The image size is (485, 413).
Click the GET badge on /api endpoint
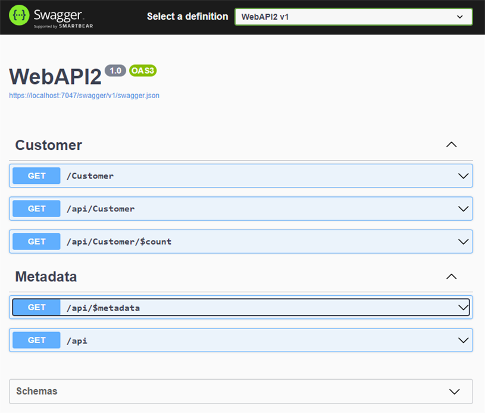point(36,340)
